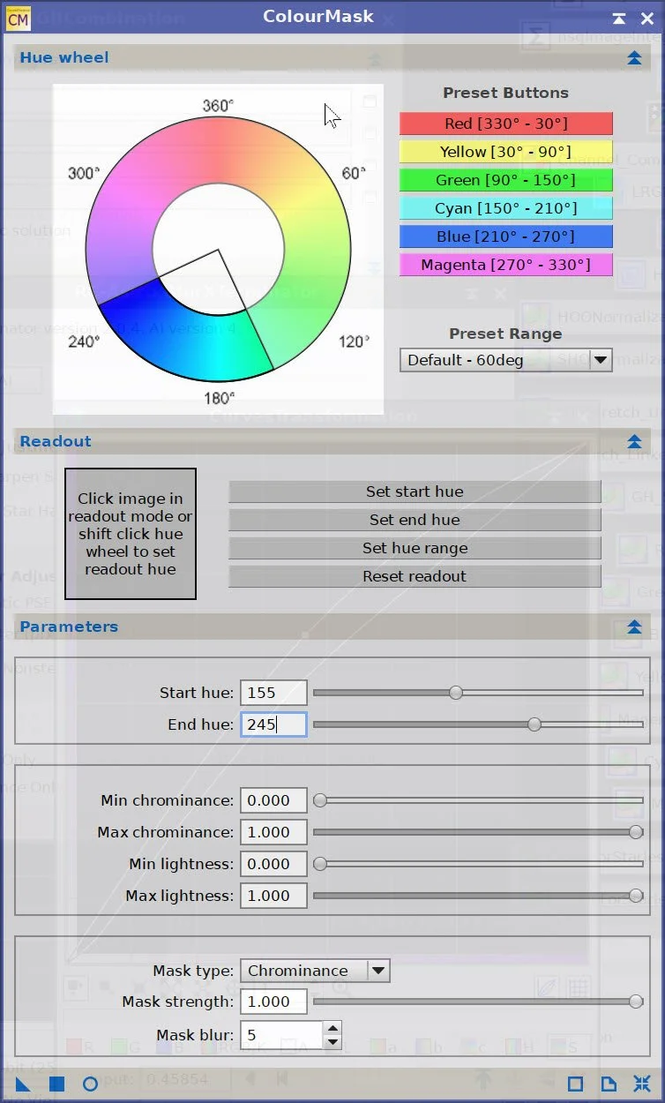665x1103 pixels.
Task: Collapse the Hue wheel section
Action: tap(634, 58)
